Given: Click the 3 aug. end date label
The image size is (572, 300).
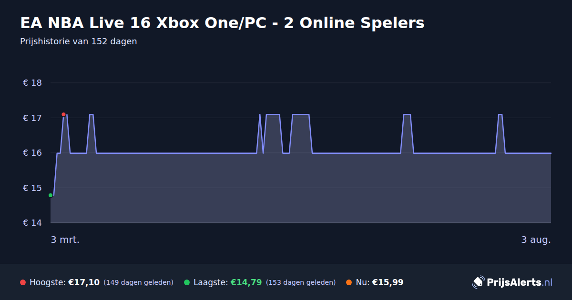Looking at the screenshot, I should point(536,240).
